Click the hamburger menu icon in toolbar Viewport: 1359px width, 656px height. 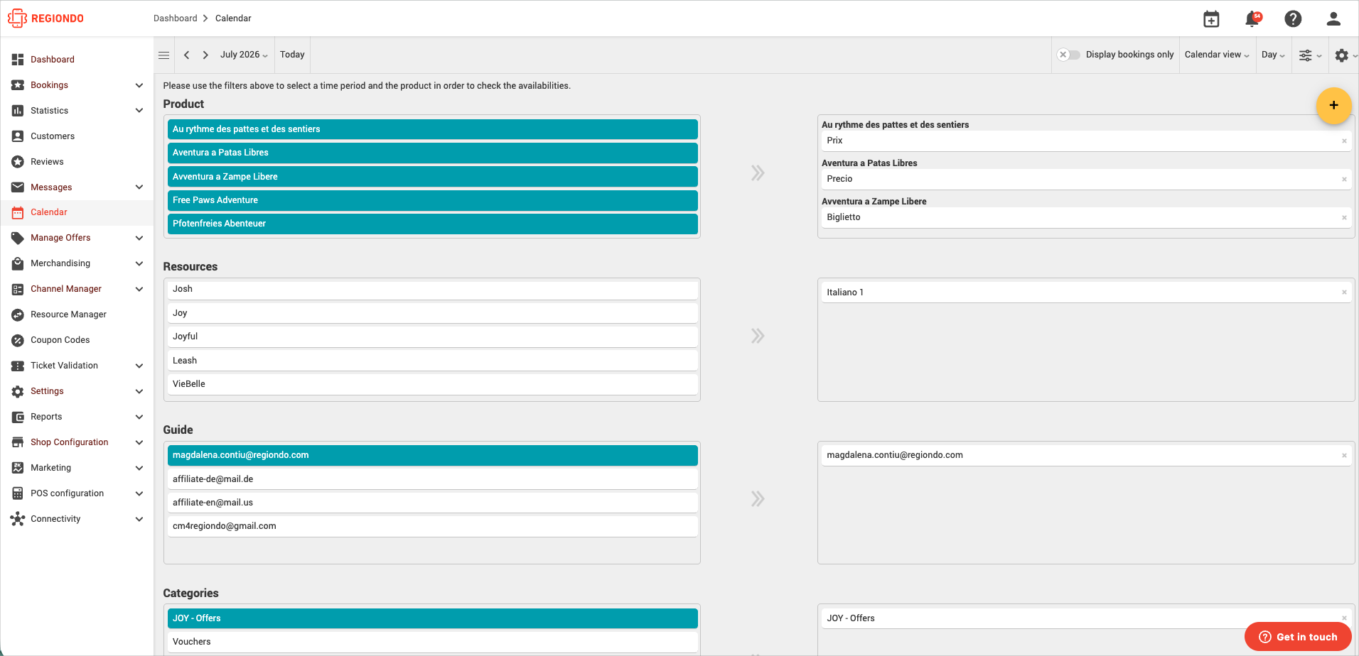pos(163,55)
